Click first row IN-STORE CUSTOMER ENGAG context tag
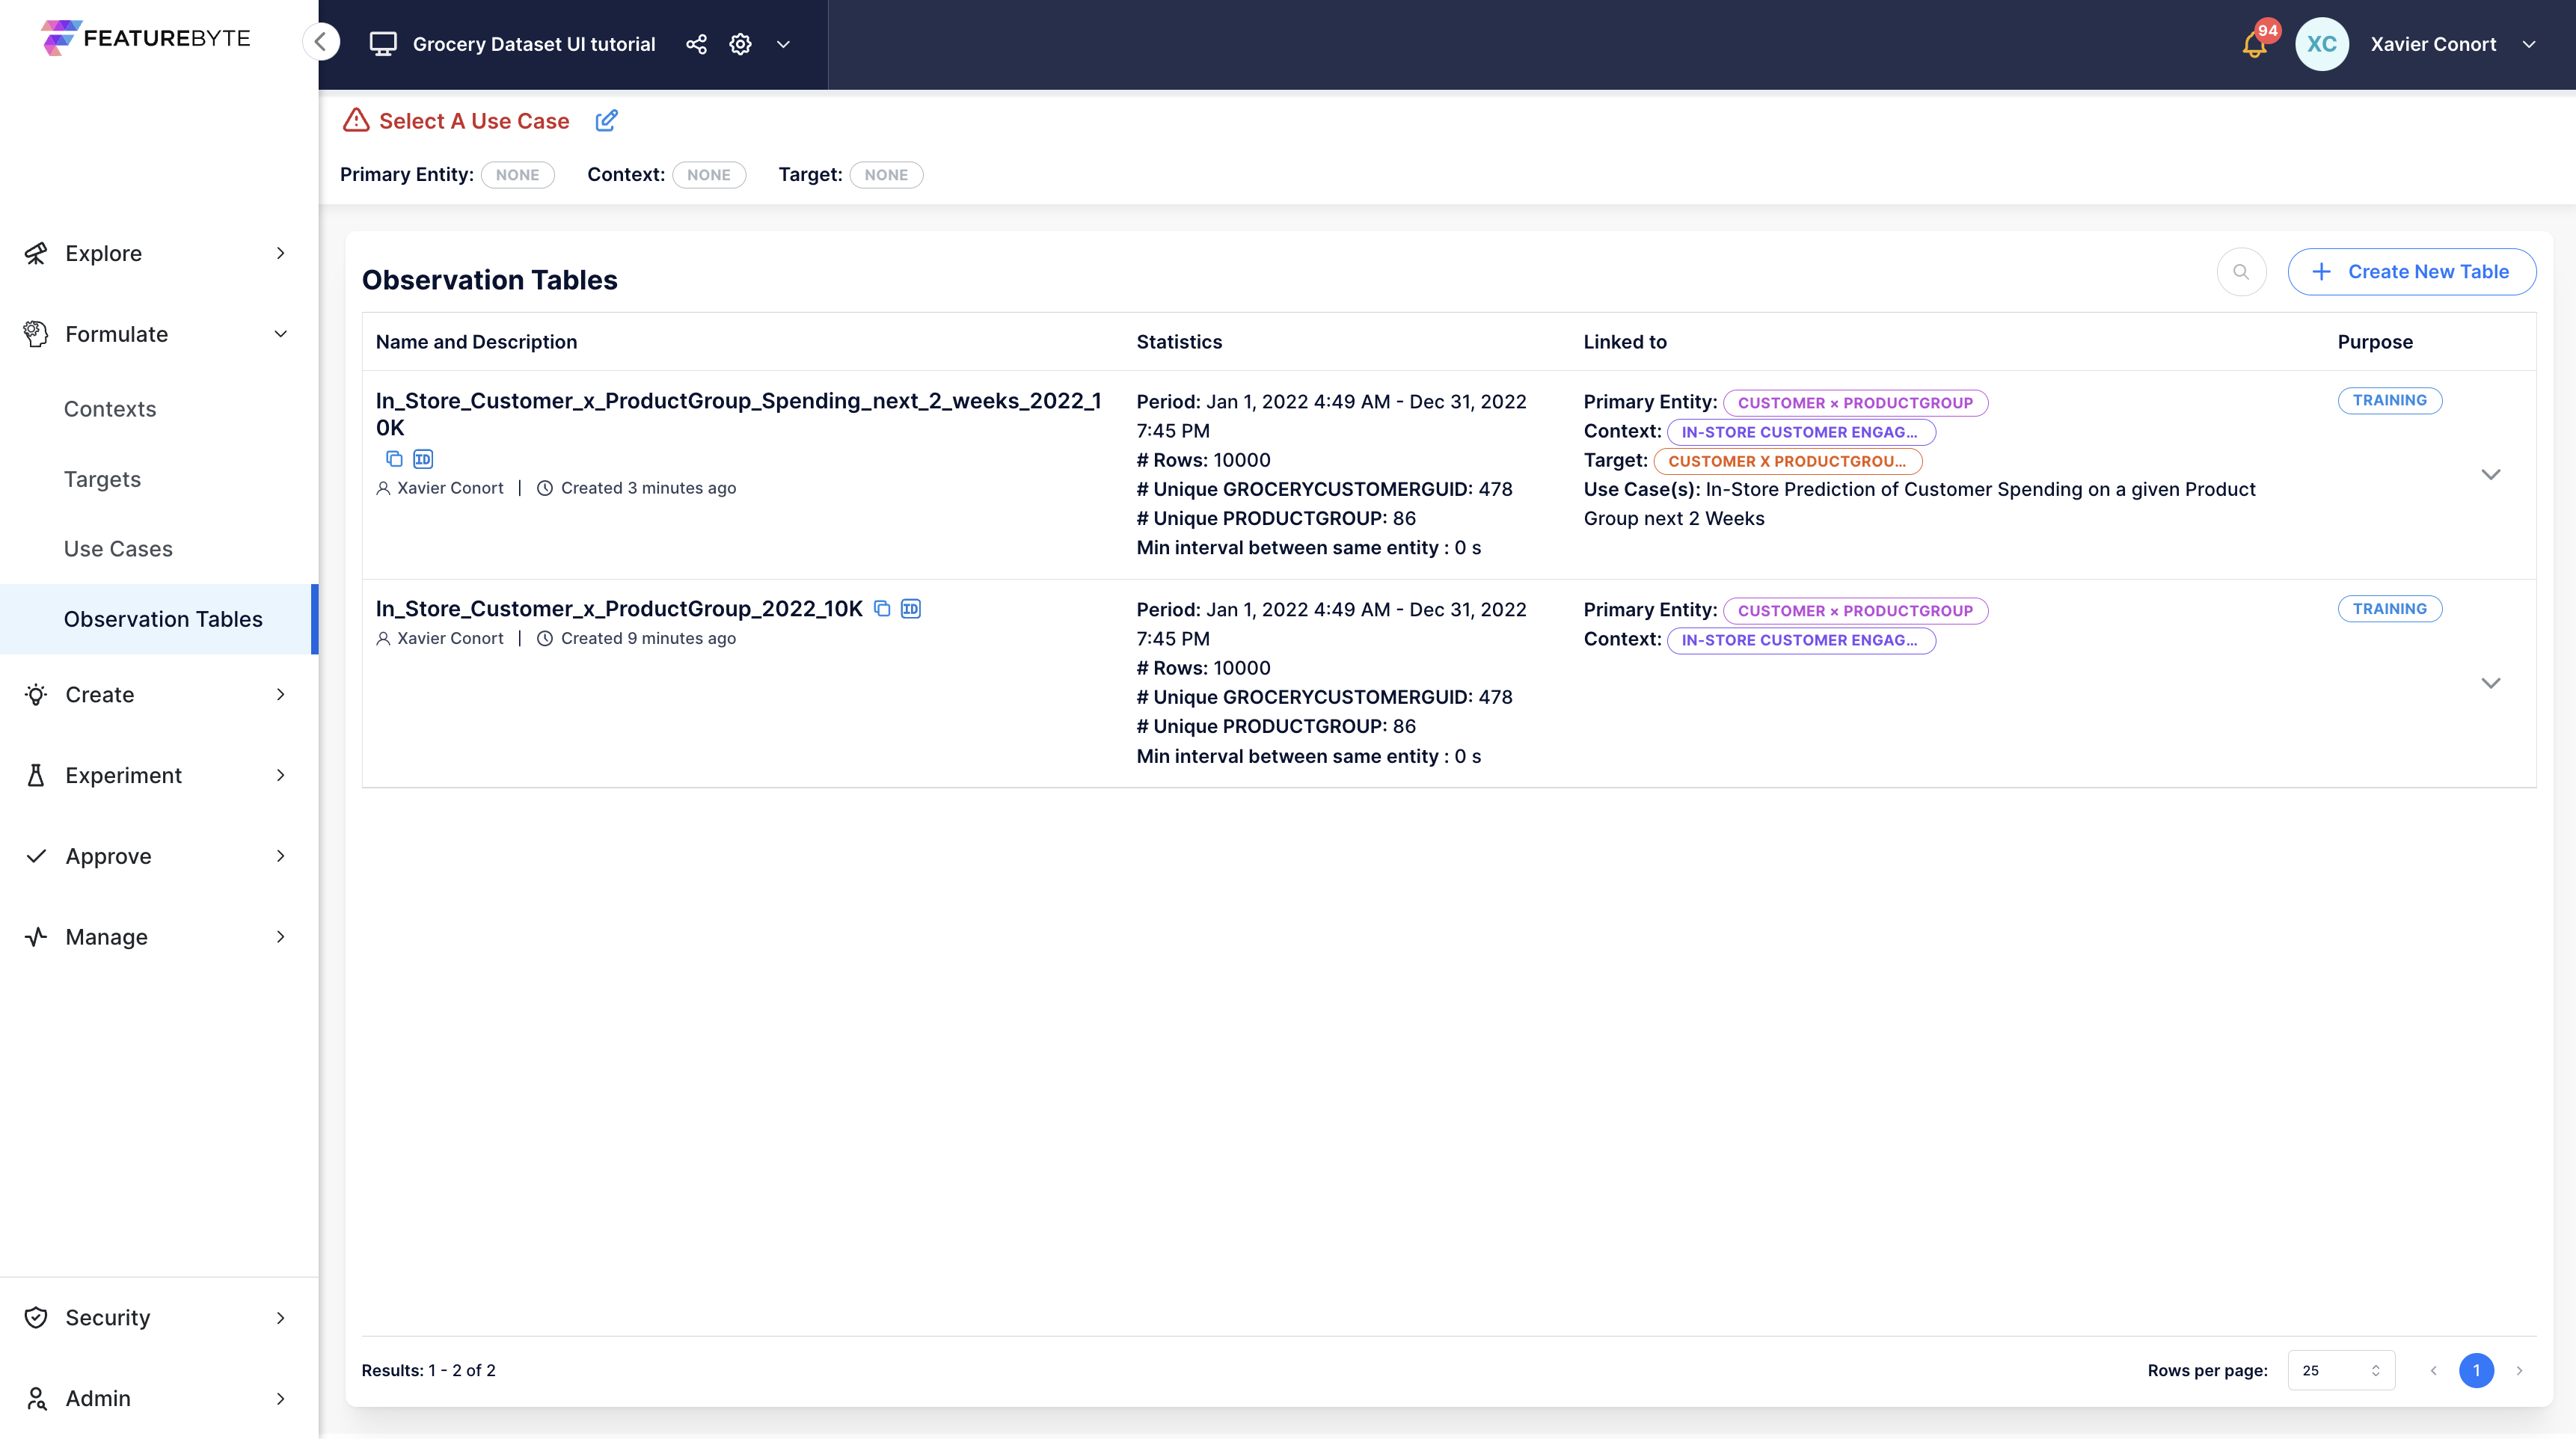Image resolution: width=2576 pixels, height=1439 pixels. 1801,432
